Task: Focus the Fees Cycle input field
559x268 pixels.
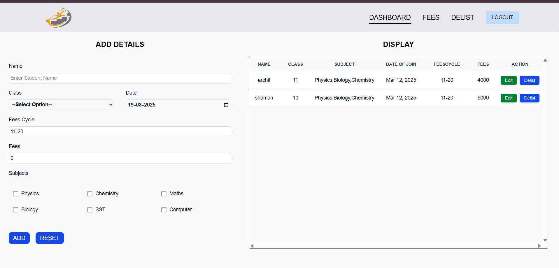Action: (x=120, y=132)
